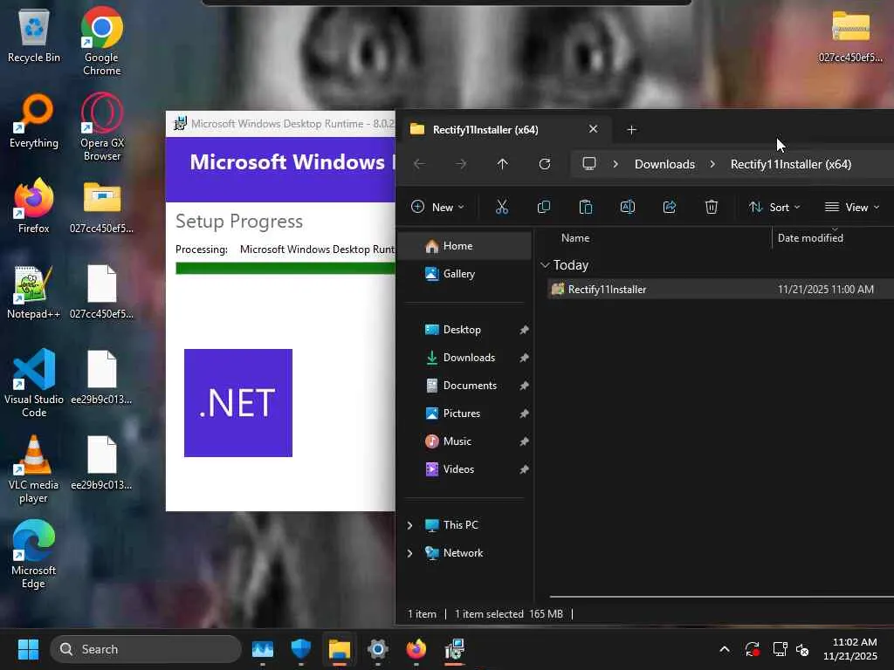This screenshot has width=894, height=670.
Task: Unpin Downloads using its pin icon
Action: (x=524, y=358)
